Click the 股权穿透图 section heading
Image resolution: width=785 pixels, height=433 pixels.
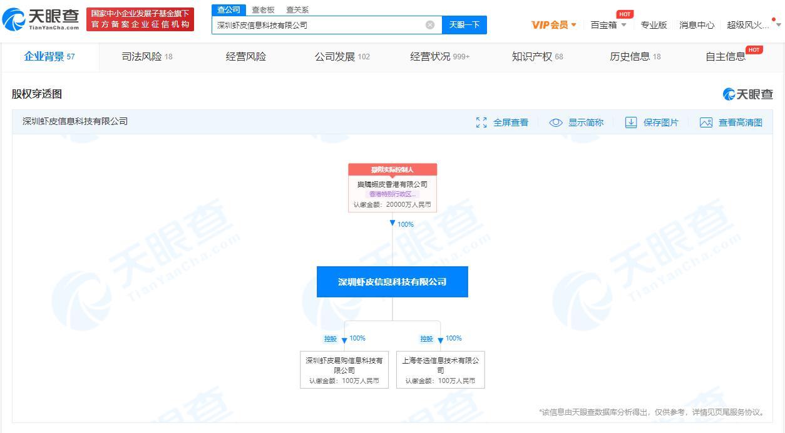coord(37,94)
